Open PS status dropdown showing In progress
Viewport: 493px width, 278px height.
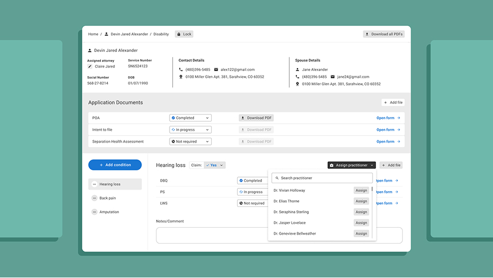point(252,192)
